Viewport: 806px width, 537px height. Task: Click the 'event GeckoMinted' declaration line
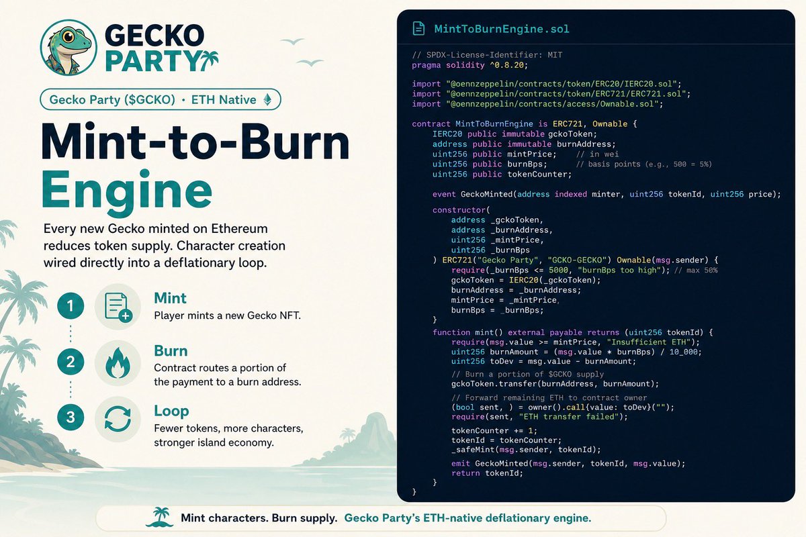point(607,194)
